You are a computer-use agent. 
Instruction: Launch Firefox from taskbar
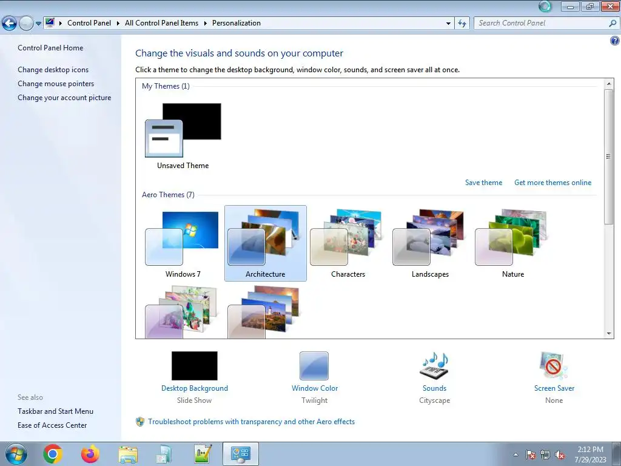tap(90, 454)
